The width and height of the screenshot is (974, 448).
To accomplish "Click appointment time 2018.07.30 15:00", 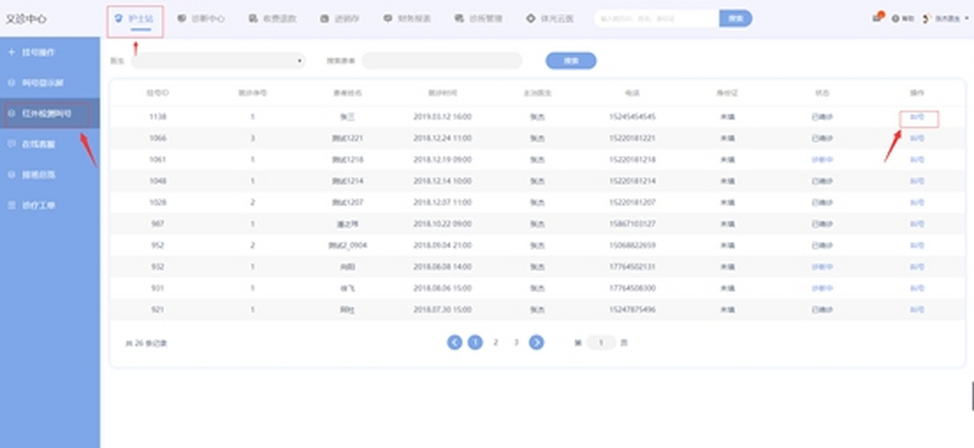I will click(x=442, y=309).
